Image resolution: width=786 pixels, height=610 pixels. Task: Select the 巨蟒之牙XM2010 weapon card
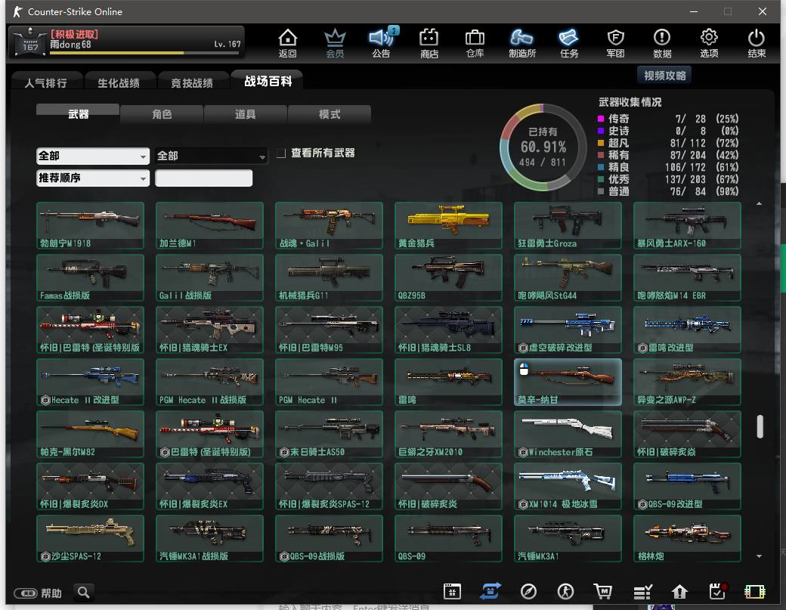(x=448, y=434)
